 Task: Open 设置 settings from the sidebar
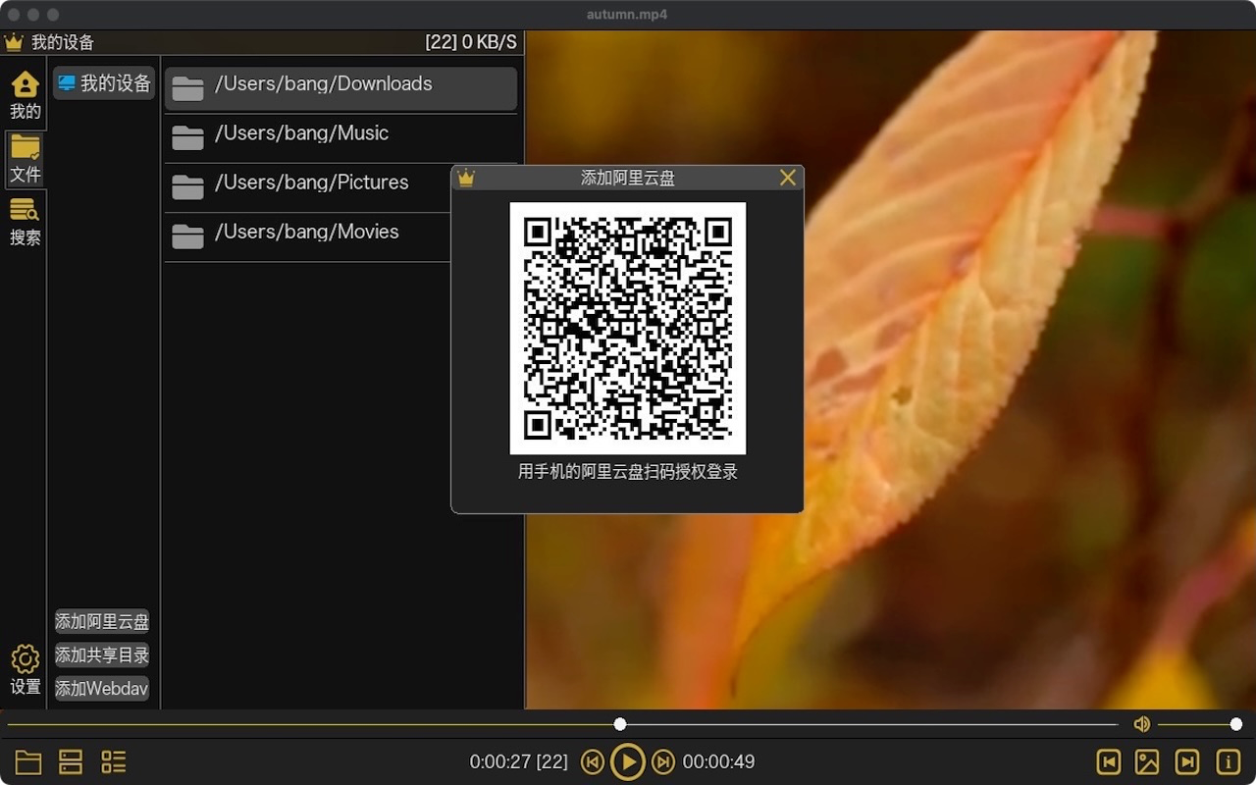click(25, 670)
